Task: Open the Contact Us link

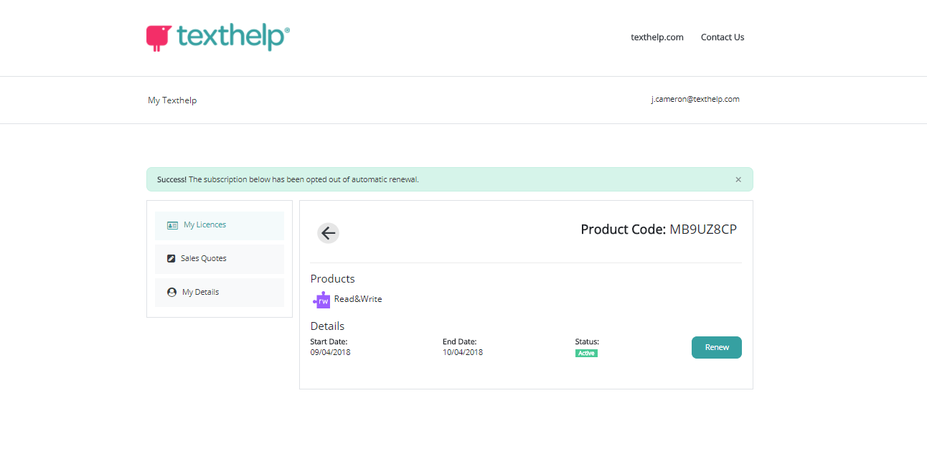Action: tap(723, 37)
